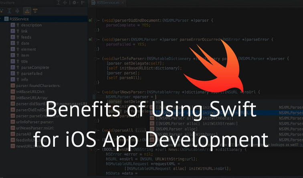Click field icon beside info
The height and width of the screenshot is (178, 303).
pos(13,79)
